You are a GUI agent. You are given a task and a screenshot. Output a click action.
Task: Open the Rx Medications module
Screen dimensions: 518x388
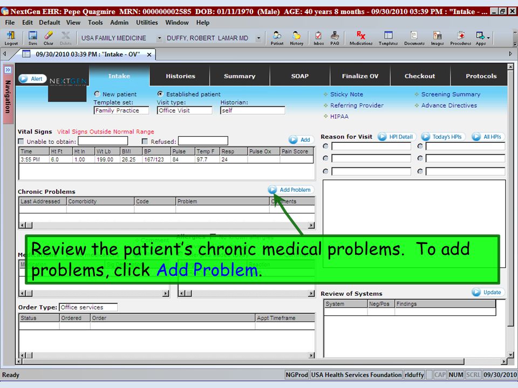pyautogui.click(x=361, y=38)
